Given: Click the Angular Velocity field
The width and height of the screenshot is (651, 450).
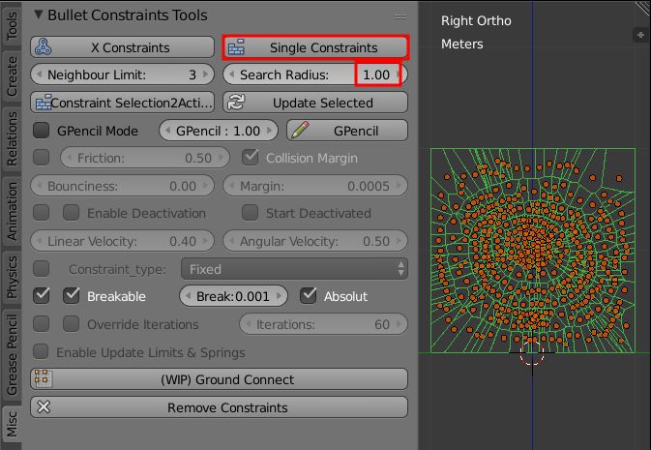Looking at the screenshot, I should click(x=315, y=241).
